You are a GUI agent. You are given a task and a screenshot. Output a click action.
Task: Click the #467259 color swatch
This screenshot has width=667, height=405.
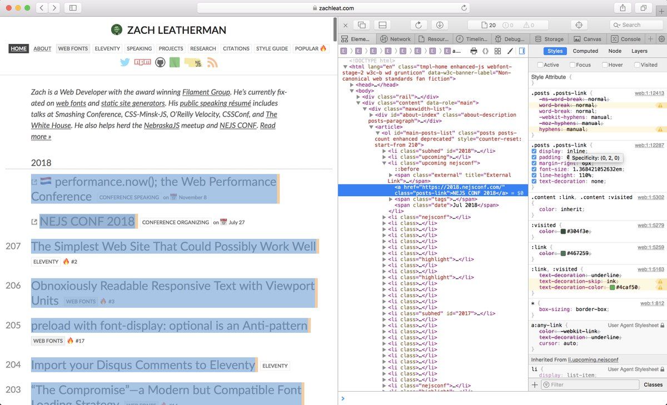click(564, 253)
